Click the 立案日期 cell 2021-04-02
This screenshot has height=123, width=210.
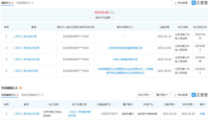164,71
